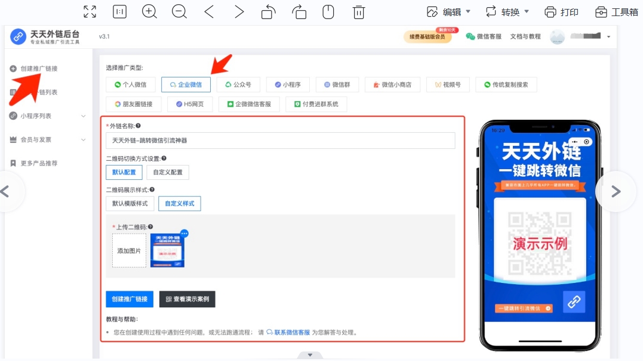
Task: Choose 默认配置 QR switching option
Action: [x=124, y=172]
